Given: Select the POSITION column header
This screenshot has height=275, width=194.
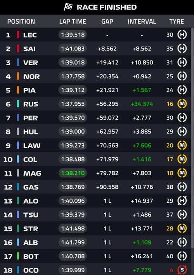Looking at the screenshot, I should [x=21, y=22].
